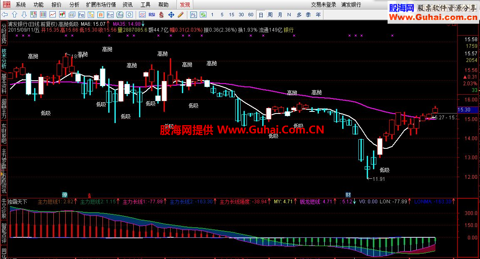The image size is (480, 259).
Task: Click the F12 trading icon
Action: tap(110, 15)
